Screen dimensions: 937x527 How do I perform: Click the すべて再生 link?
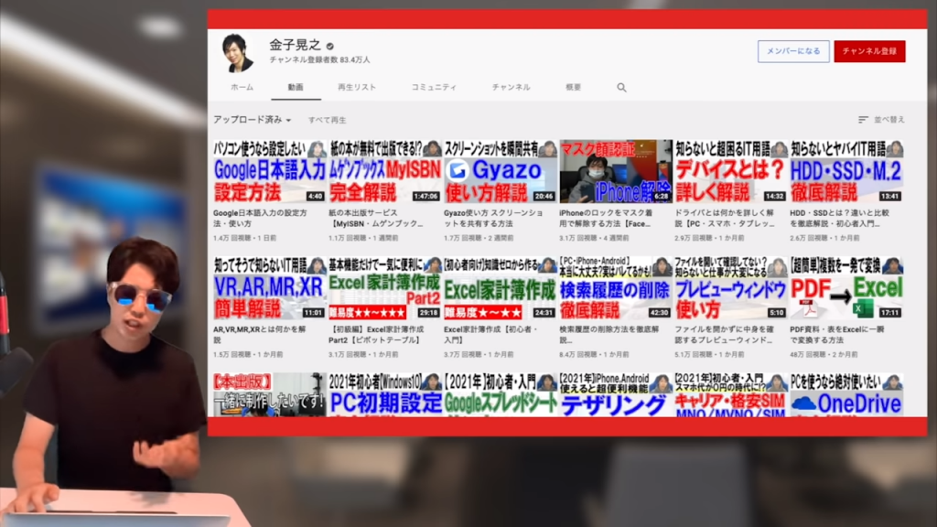pos(327,120)
